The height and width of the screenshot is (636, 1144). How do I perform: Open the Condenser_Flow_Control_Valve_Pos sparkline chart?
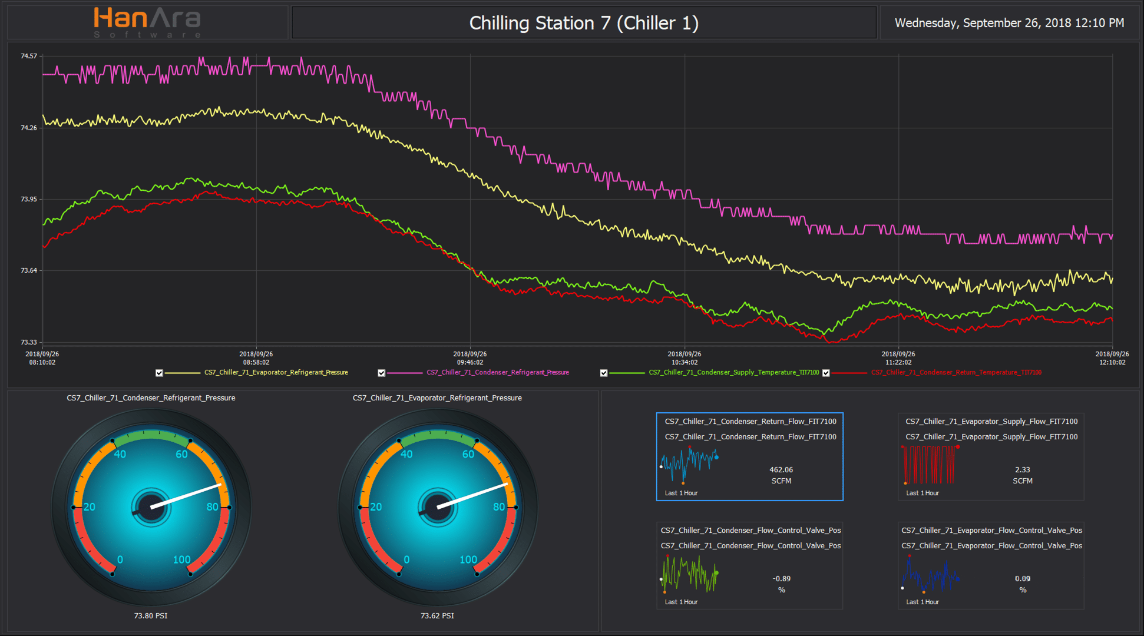click(689, 574)
